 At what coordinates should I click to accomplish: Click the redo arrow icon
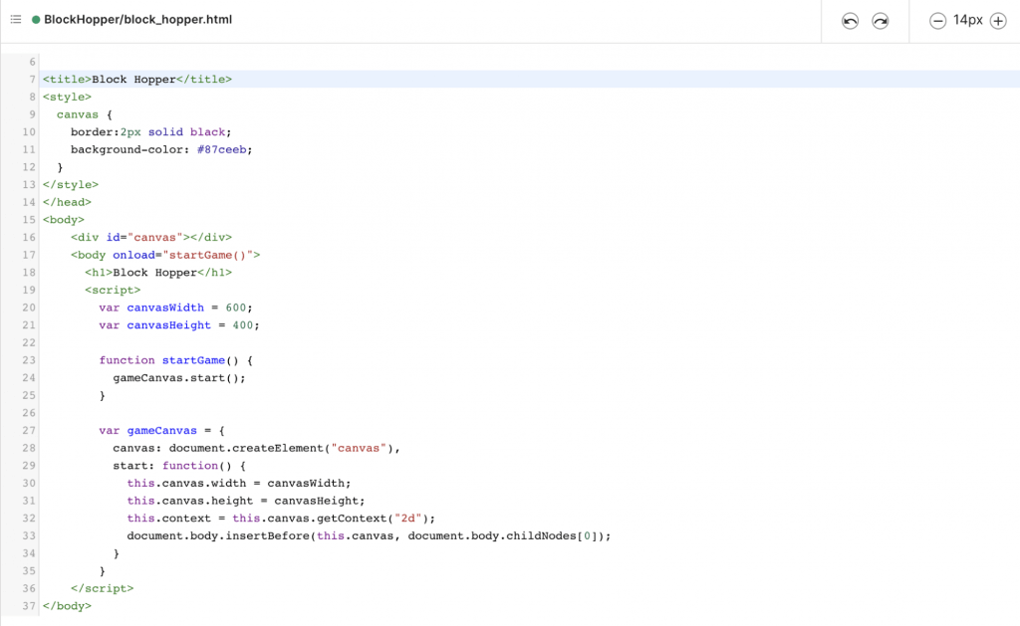pos(881,19)
